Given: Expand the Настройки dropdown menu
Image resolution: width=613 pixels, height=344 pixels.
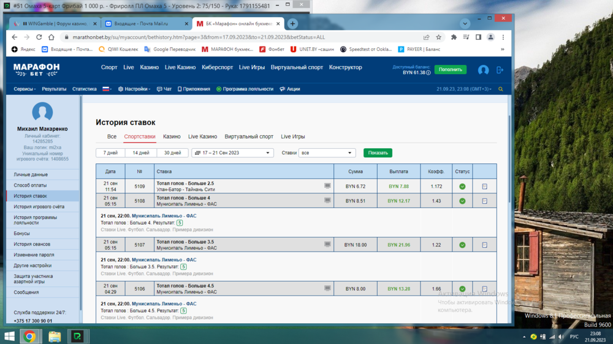Looking at the screenshot, I should point(134,89).
